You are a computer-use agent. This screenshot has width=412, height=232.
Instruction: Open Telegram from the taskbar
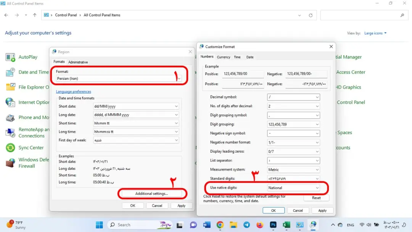click(x=246, y=225)
